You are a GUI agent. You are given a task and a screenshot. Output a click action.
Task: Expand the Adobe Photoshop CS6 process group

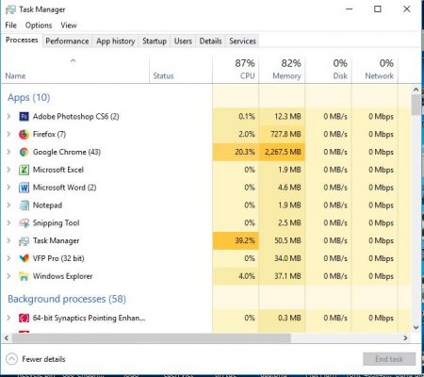[8, 117]
